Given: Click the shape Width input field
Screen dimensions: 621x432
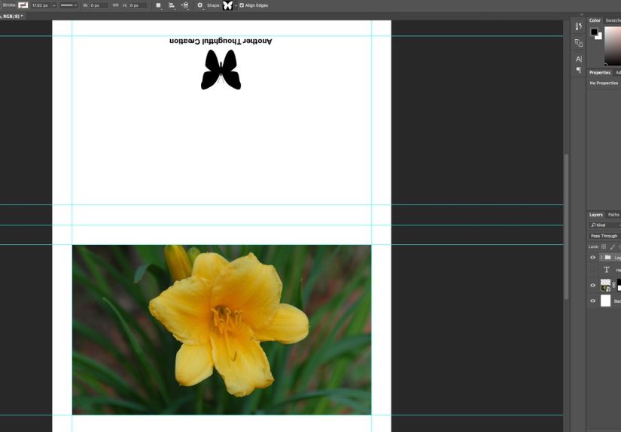Looking at the screenshot, I should pyautogui.click(x=99, y=5).
